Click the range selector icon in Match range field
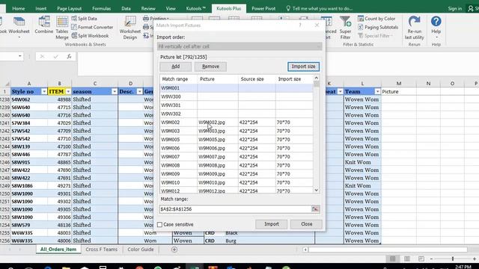 coord(315,209)
